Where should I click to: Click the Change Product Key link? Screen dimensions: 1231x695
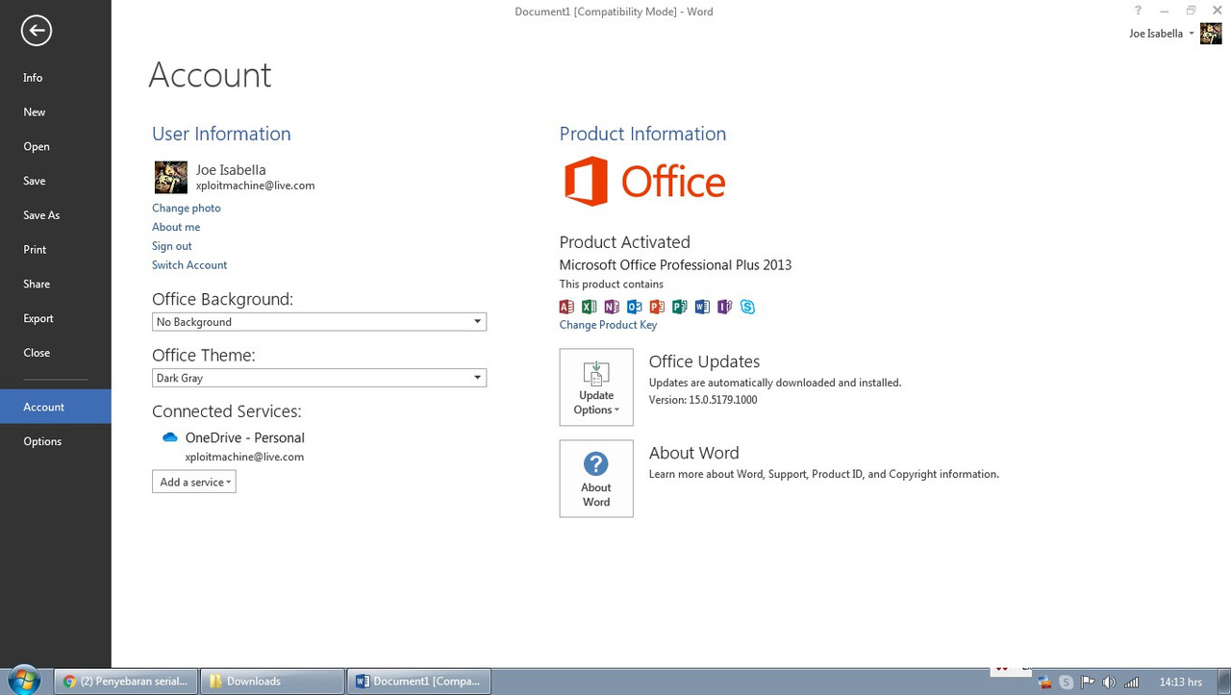(x=609, y=325)
